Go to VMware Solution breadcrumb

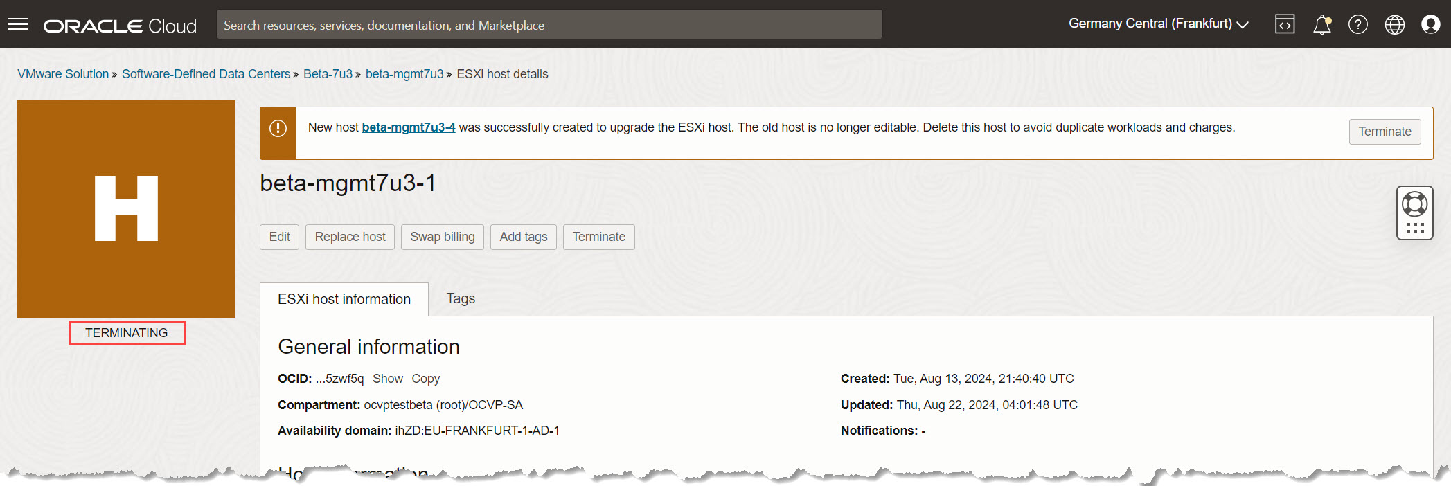[x=63, y=74]
